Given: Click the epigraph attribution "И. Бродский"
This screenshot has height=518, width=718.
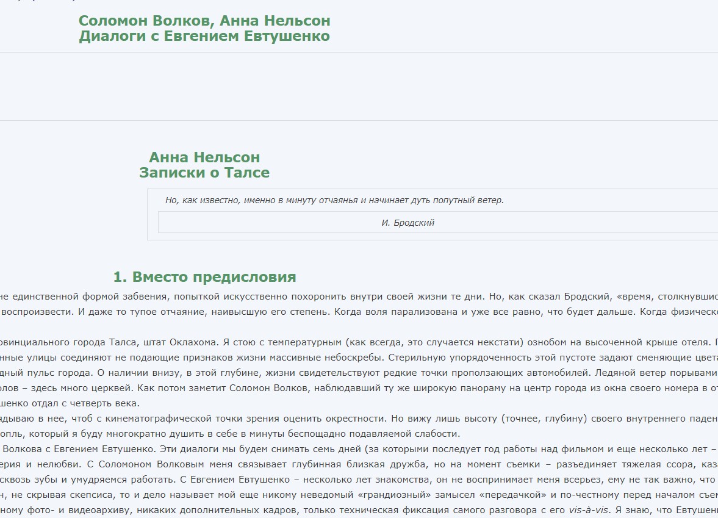Looking at the screenshot, I should 407,223.
